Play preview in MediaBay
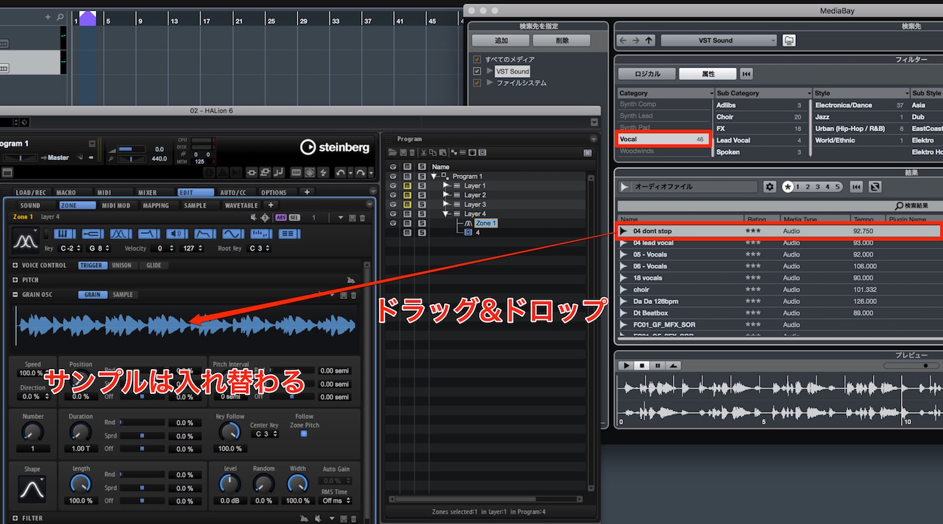943x524 pixels. (626, 366)
